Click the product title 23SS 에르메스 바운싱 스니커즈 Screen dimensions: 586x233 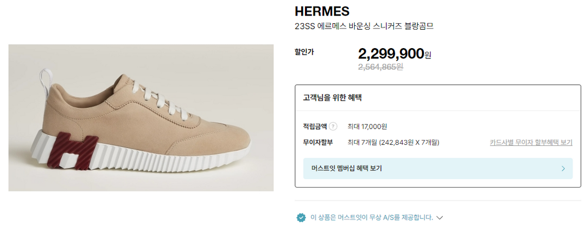tap(364, 26)
